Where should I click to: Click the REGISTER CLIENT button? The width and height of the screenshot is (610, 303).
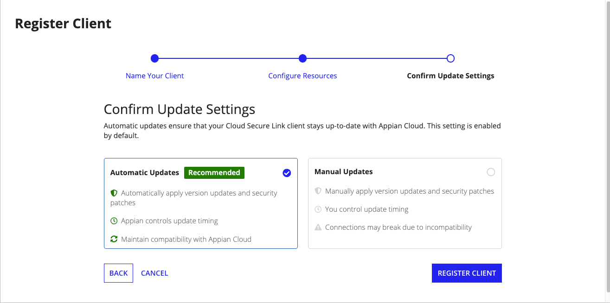pyautogui.click(x=467, y=273)
